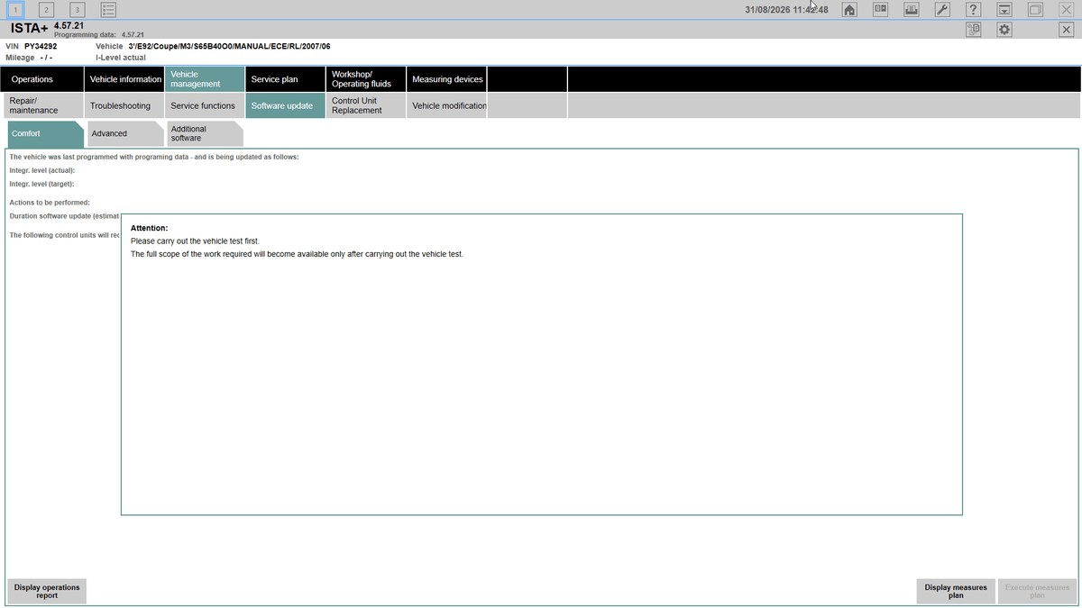Click the session overview icon next to home
This screenshot has width=1082, height=608.
point(881,10)
